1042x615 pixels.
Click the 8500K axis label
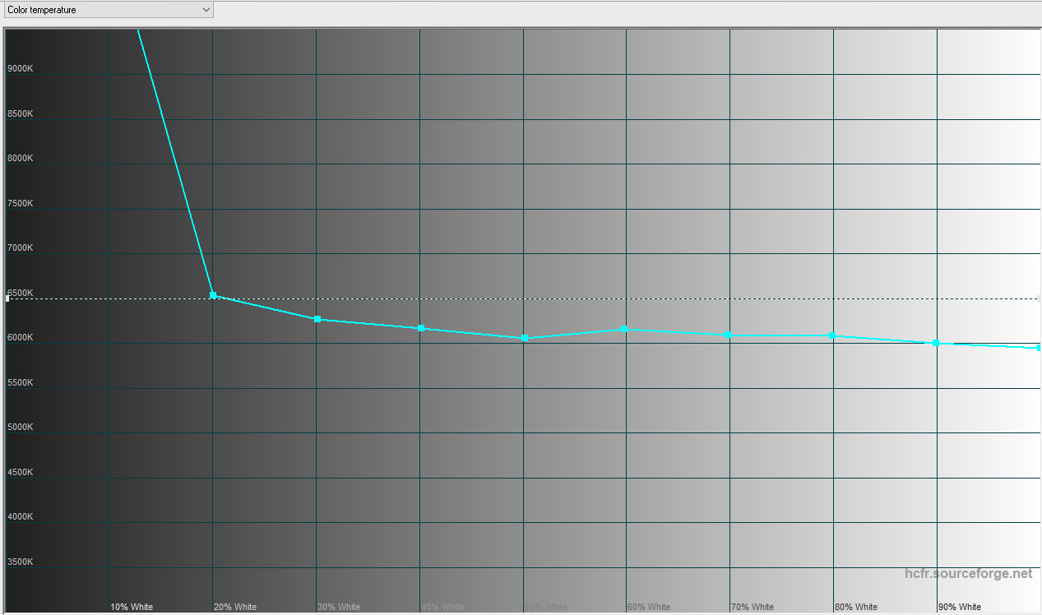[x=20, y=113]
